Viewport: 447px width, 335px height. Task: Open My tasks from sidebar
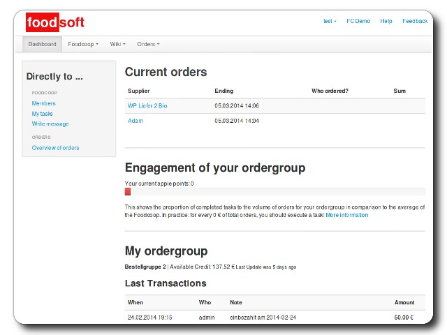tap(42, 114)
